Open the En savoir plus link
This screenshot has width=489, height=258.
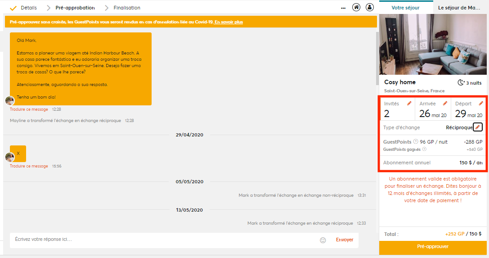(229, 22)
